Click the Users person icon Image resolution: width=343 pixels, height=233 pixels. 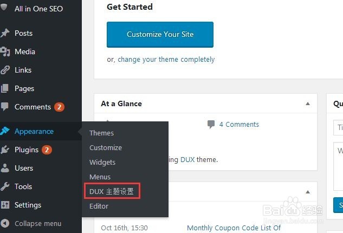click(5, 168)
